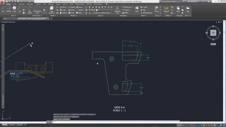This screenshot has width=226, height=127.
Task: Expand the Detail panel
Action: (x=53, y=16)
